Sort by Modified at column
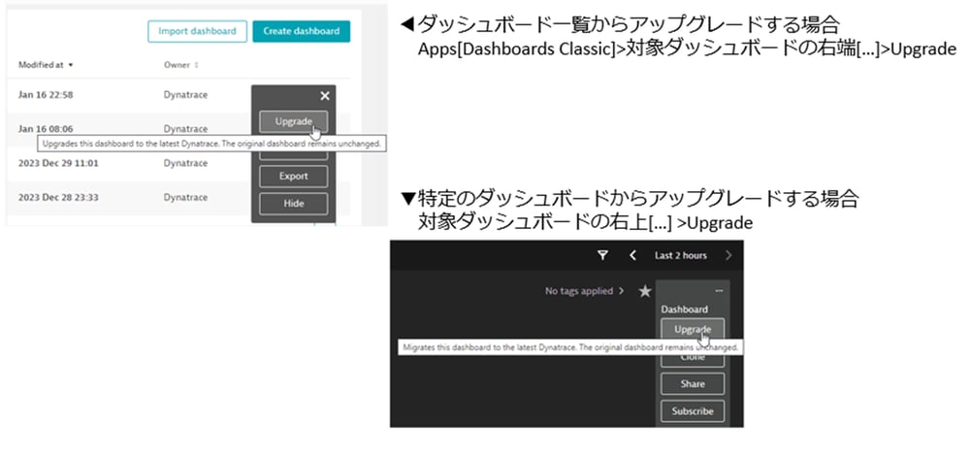 [46, 65]
